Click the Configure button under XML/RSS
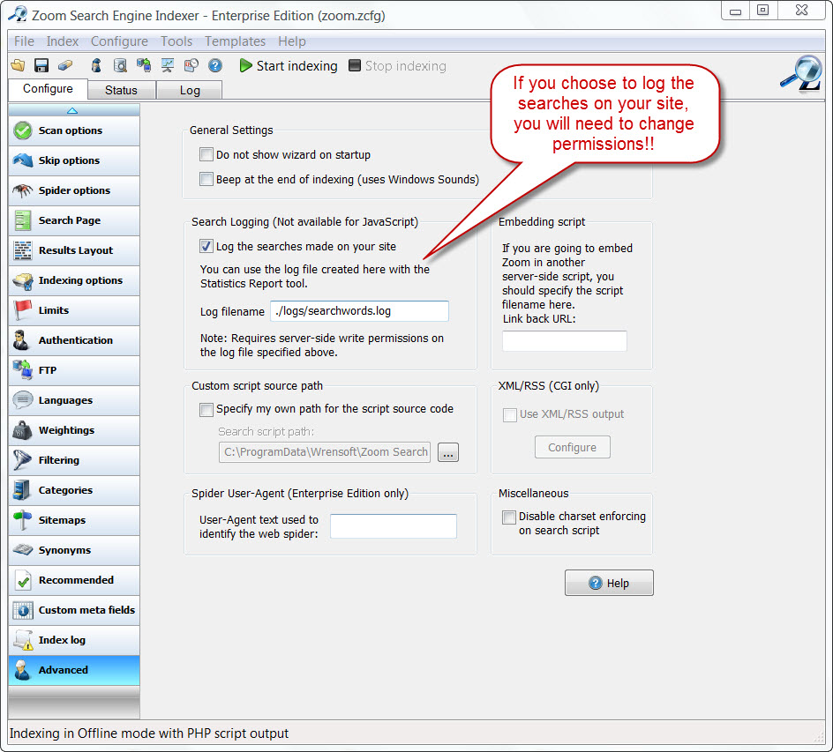The width and height of the screenshot is (833, 752). (572, 447)
